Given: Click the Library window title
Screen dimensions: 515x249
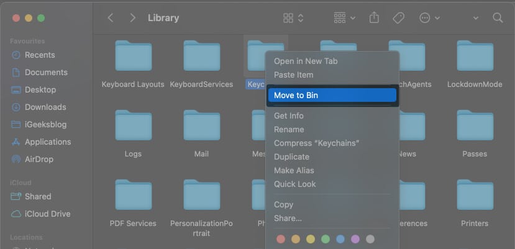Looking at the screenshot, I should pos(163,18).
